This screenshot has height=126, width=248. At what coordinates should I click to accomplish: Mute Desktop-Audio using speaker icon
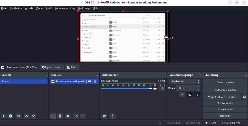tap(155, 89)
